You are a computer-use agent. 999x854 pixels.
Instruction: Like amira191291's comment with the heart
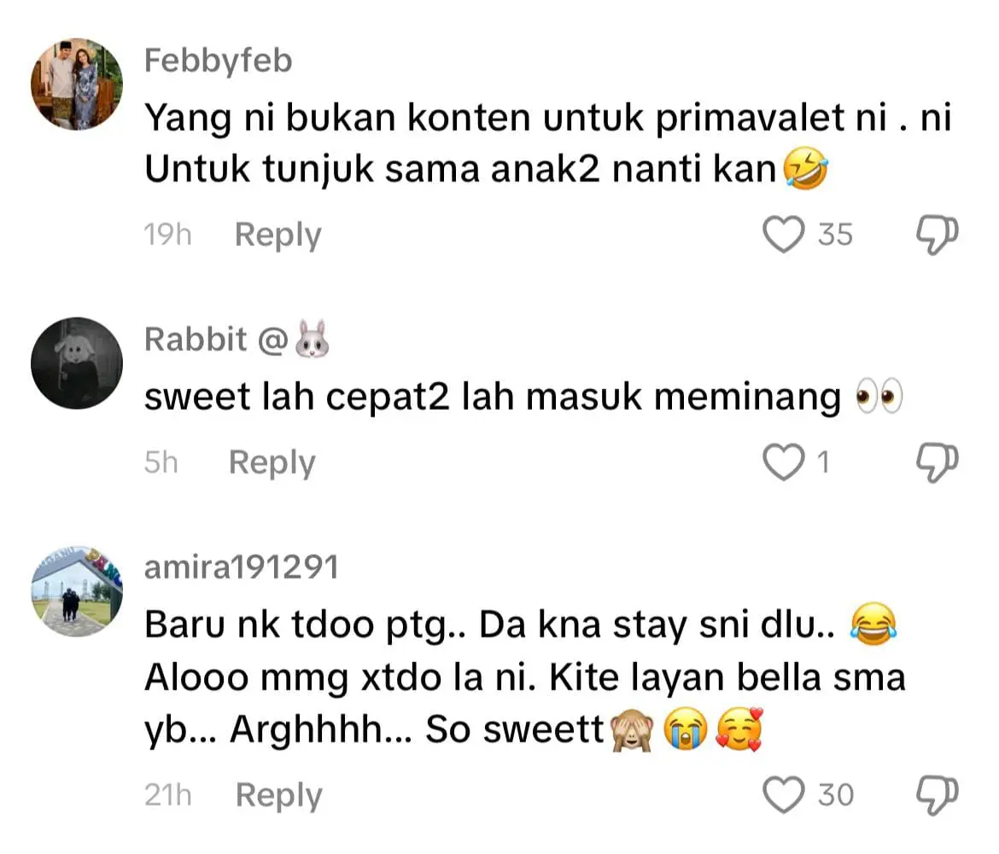[784, 795]
